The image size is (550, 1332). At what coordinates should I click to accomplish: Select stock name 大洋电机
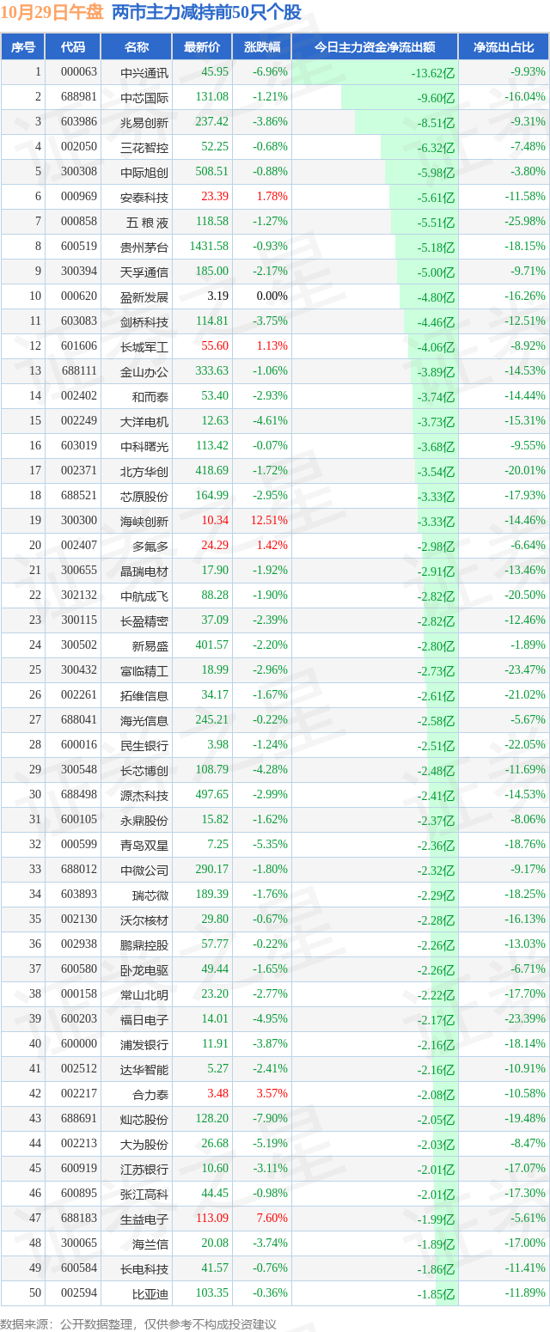pyautogui.click(x=144, y=421)
